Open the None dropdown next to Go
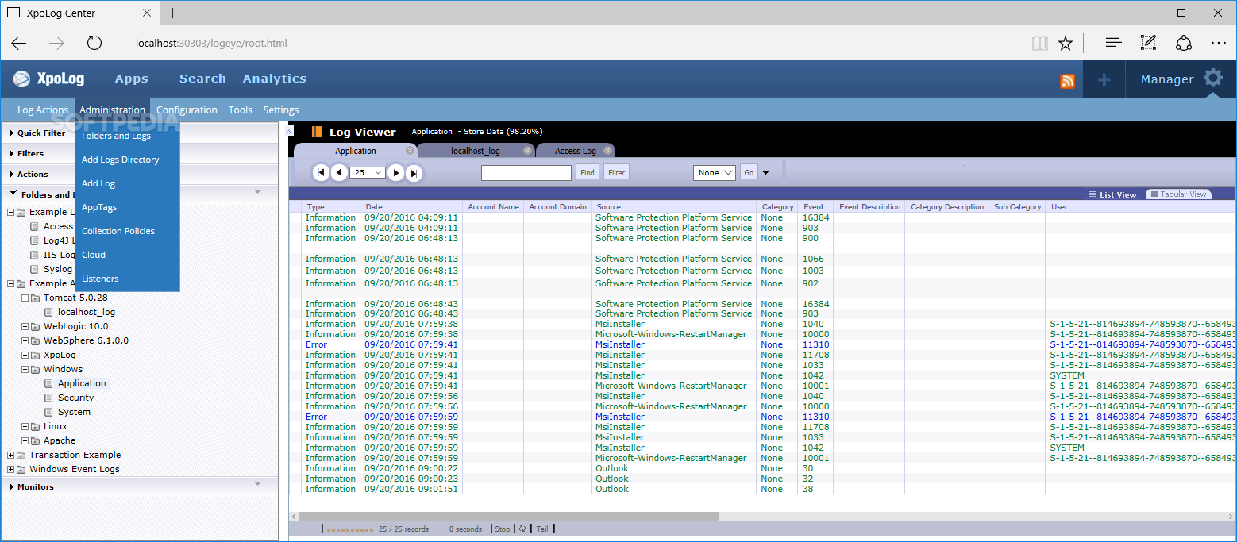1237x542 pixels. pyautogui.click(x=715, y=172)
